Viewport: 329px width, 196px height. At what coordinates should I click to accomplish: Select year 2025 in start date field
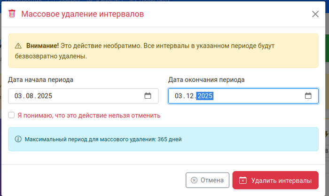point(45,96)
